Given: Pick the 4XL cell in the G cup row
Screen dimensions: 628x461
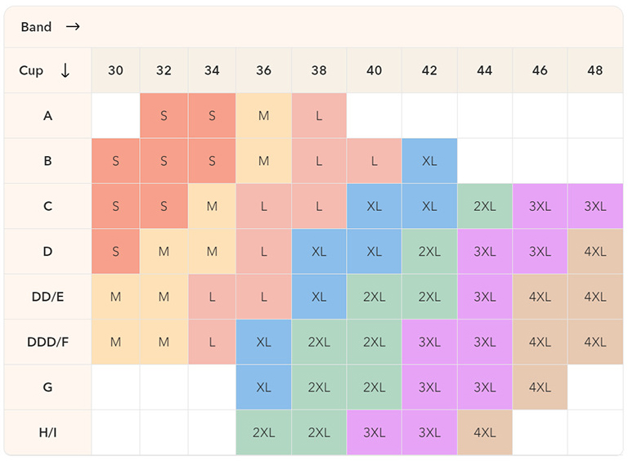Looking at the screenshot, I should coord(540,387).
